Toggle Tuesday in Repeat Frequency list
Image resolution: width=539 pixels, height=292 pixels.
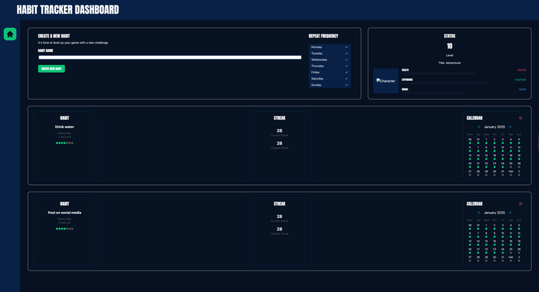pyautogui.click(x=329, y=54)
